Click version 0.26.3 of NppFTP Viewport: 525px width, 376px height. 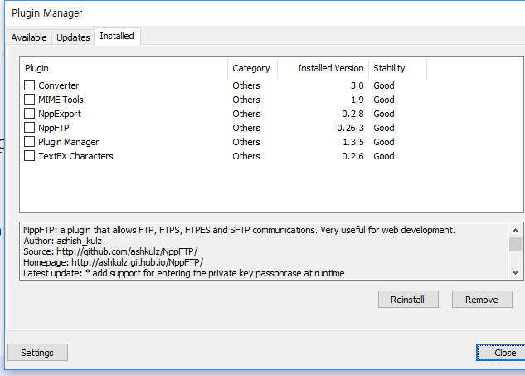pyautogui.click(x=350, y=128)
